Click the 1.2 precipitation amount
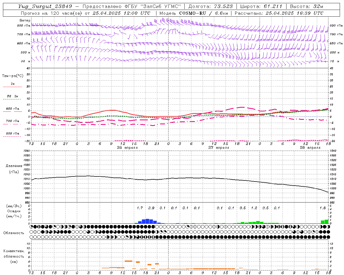 (254, 208)
